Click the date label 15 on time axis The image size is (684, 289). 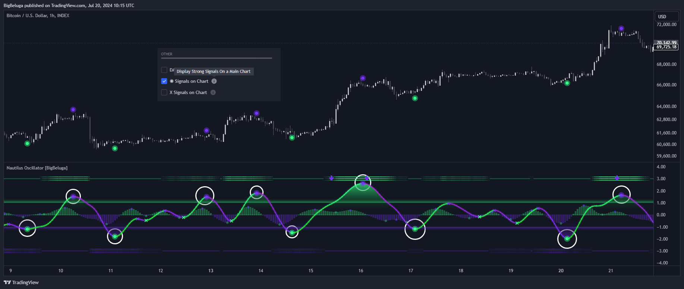tap(311, 271)
